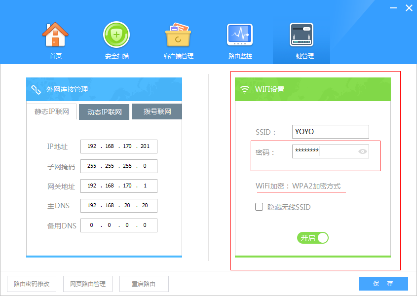Click the link icon beside 外网连接管理
Screen dimensions: 417x296
[x=36, y=89]
